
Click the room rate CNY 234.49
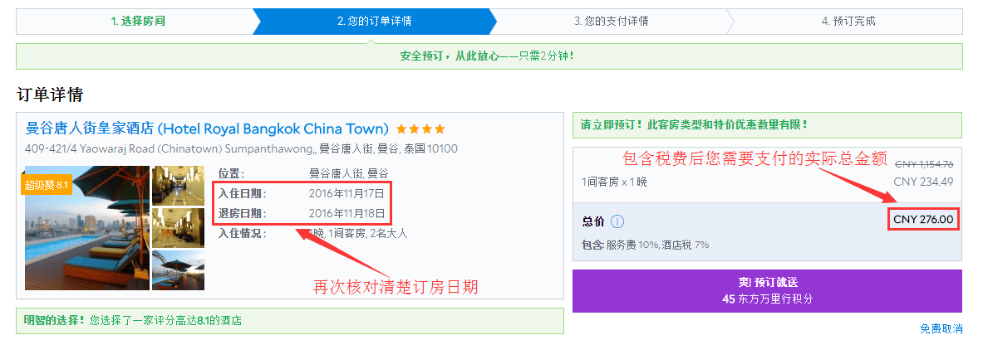[924, 182]
